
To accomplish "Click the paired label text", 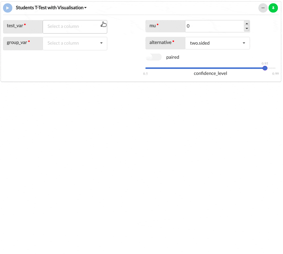I will [173, 57].
